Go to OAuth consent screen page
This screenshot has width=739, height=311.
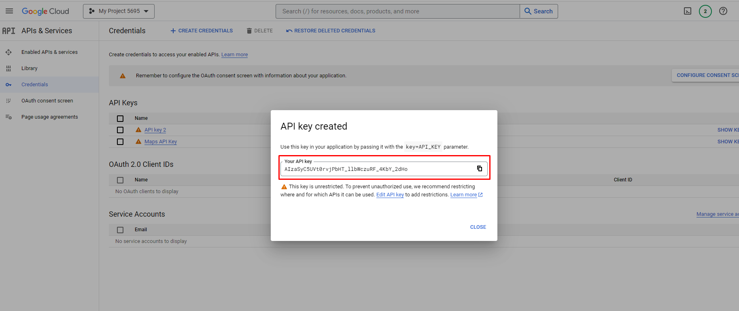[x=47, y=101]
